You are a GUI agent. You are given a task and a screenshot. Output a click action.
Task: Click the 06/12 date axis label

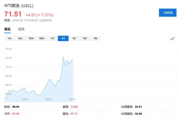tap(49, 99)
